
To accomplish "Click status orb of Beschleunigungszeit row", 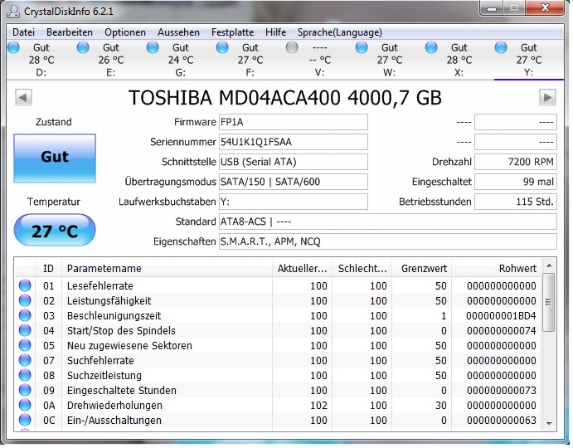I will tap(25, 315).
